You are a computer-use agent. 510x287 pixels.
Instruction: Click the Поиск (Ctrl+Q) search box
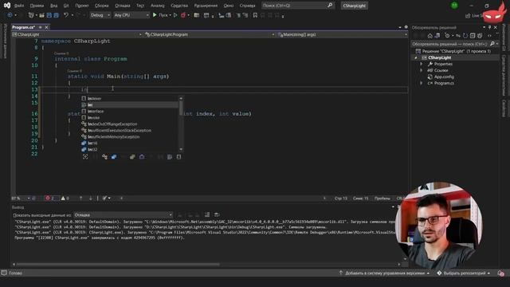pyautogui.click(x=297, y=6)
